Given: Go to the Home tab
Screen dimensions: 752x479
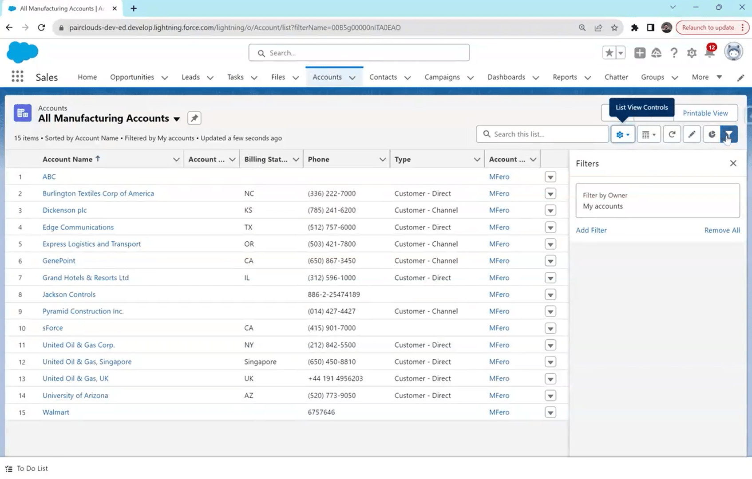Looking at the screenshot, I should pyautogui.click(x=87, y=77).
